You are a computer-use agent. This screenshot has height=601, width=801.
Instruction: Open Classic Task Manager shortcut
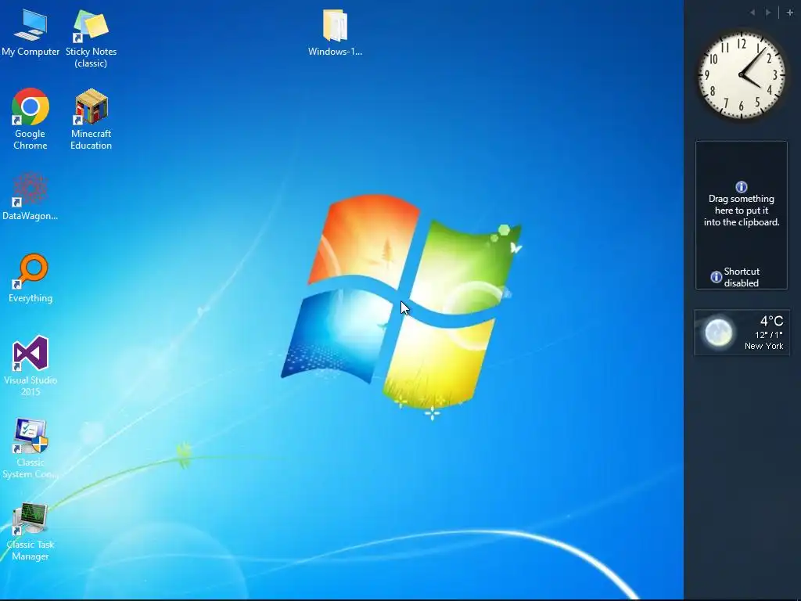[31, 531]
